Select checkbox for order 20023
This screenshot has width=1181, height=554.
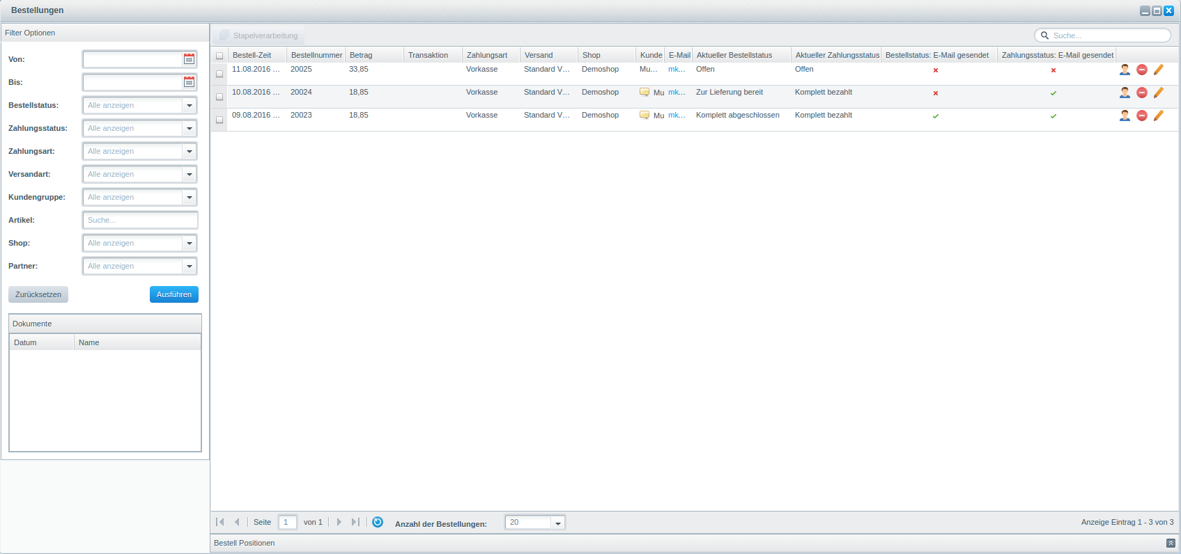point(219,120)
